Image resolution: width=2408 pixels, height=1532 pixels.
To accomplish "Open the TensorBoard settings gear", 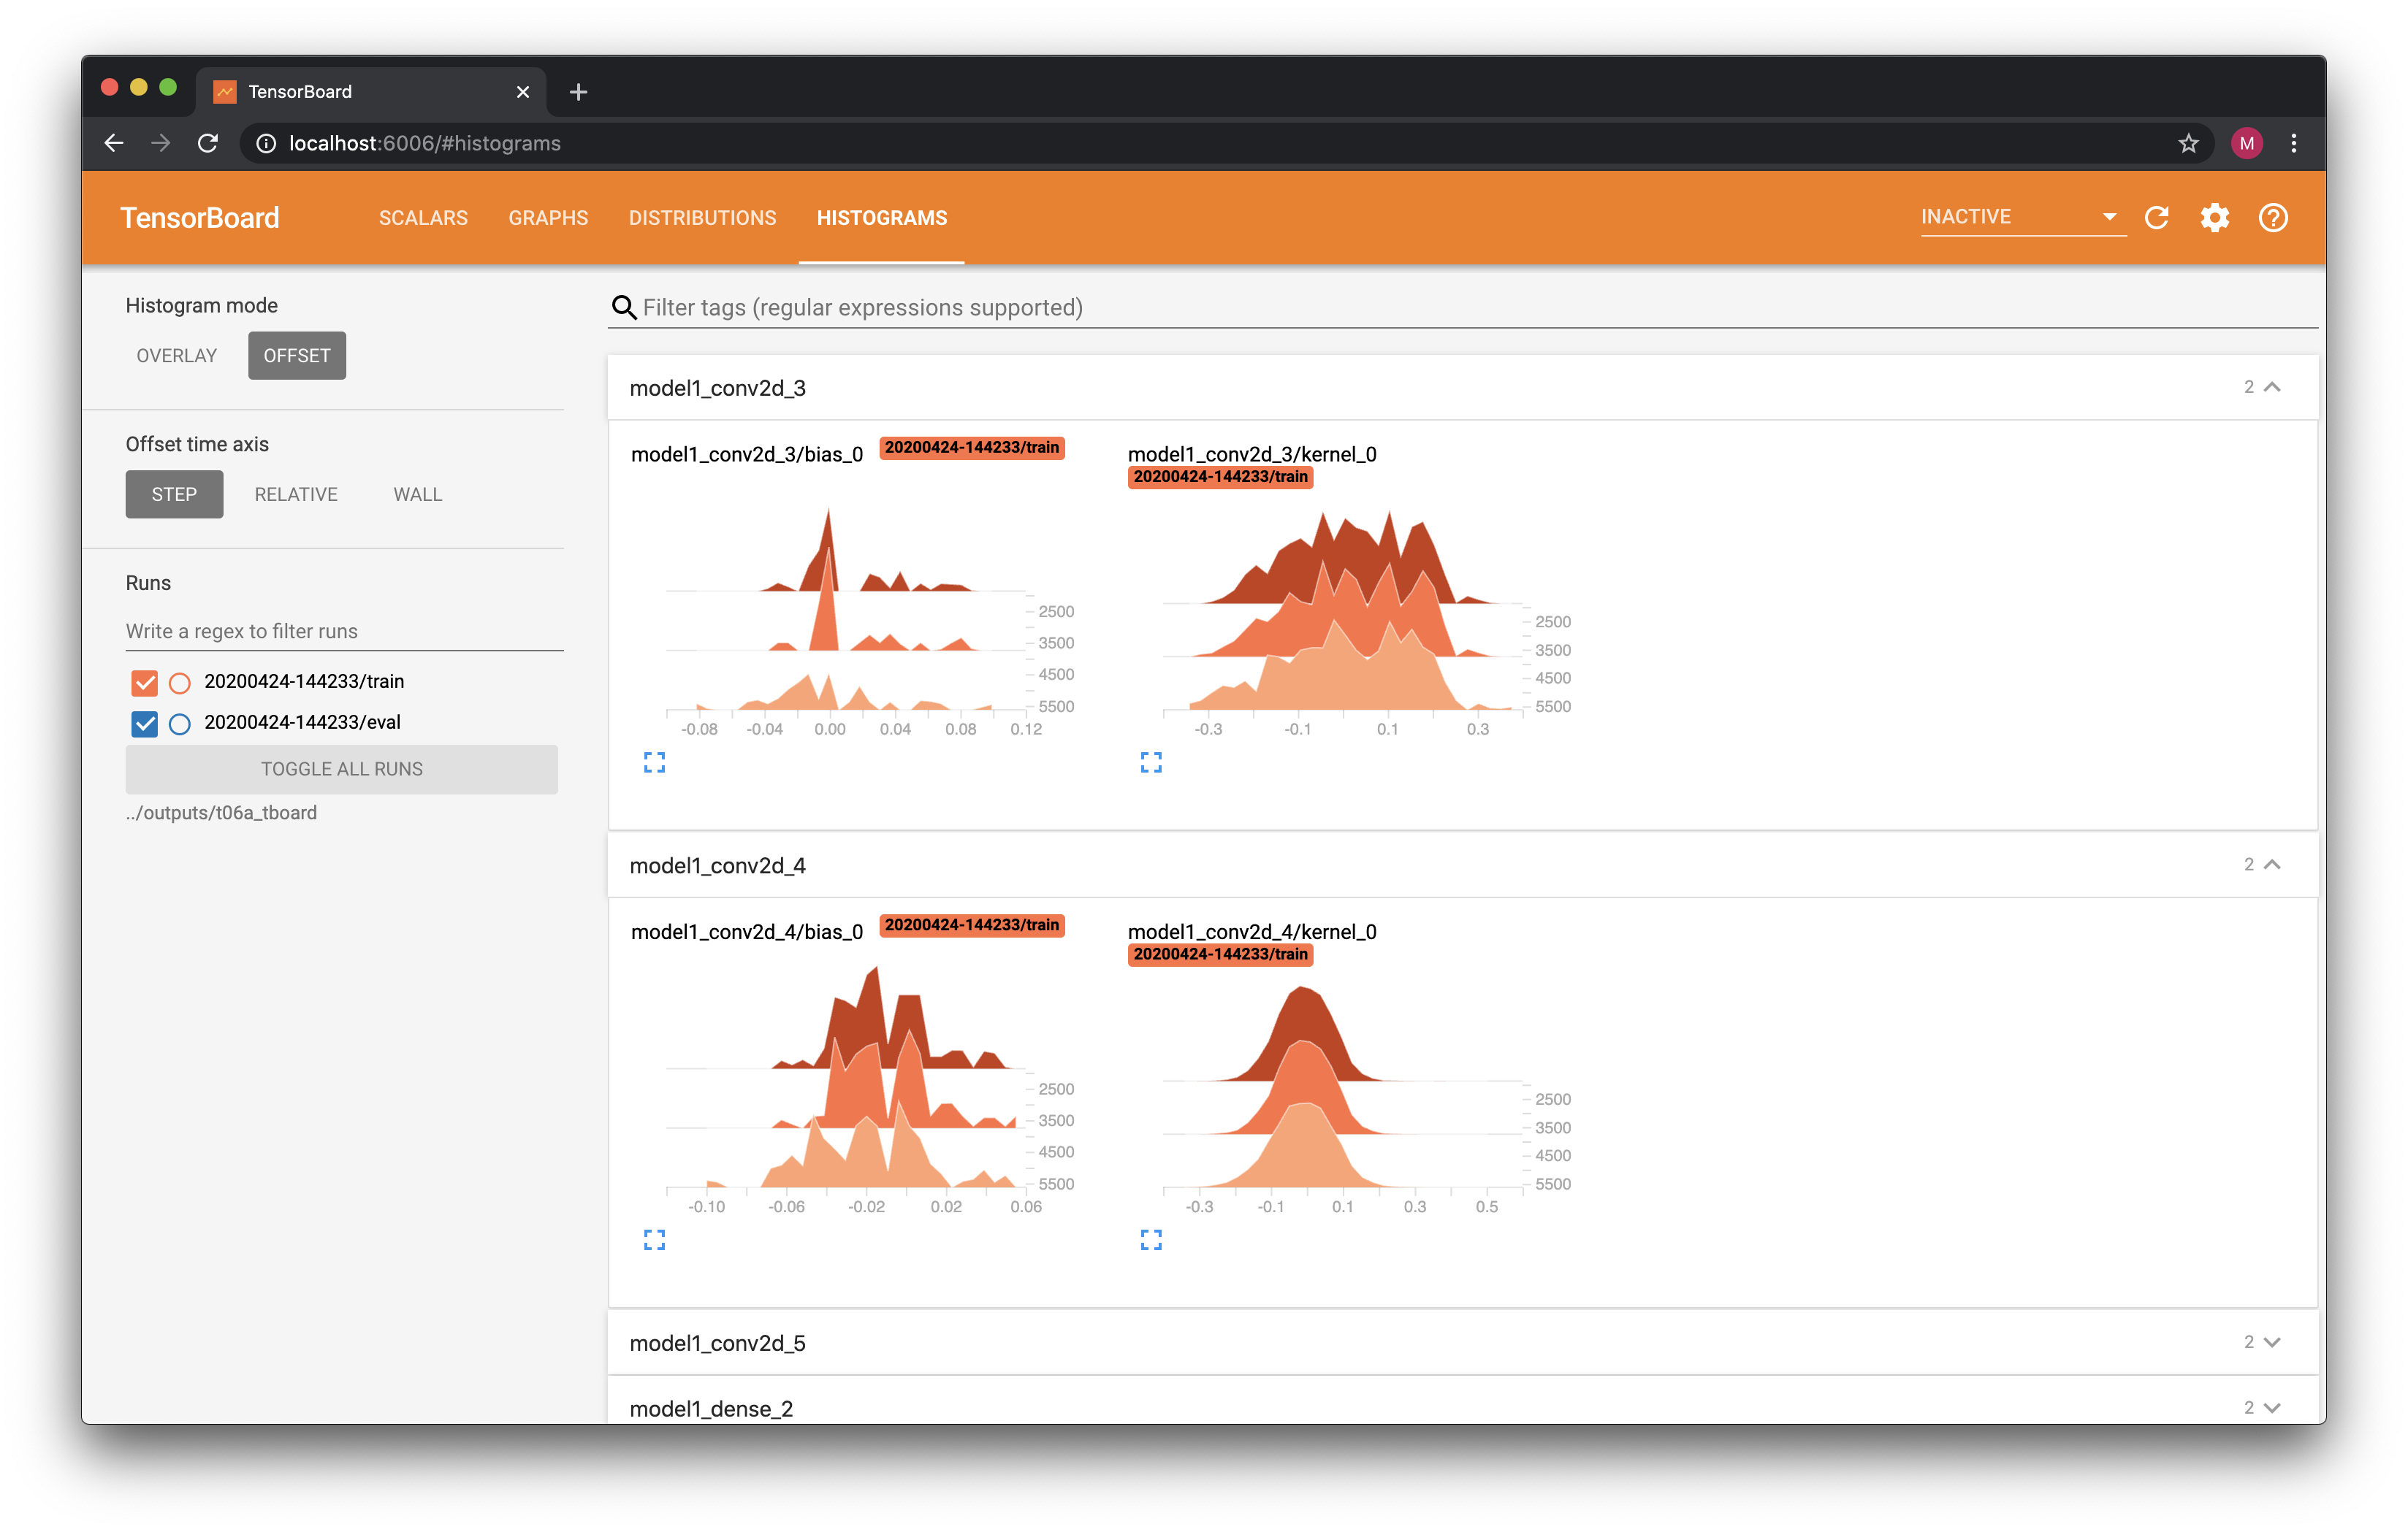I will 2214,218.
